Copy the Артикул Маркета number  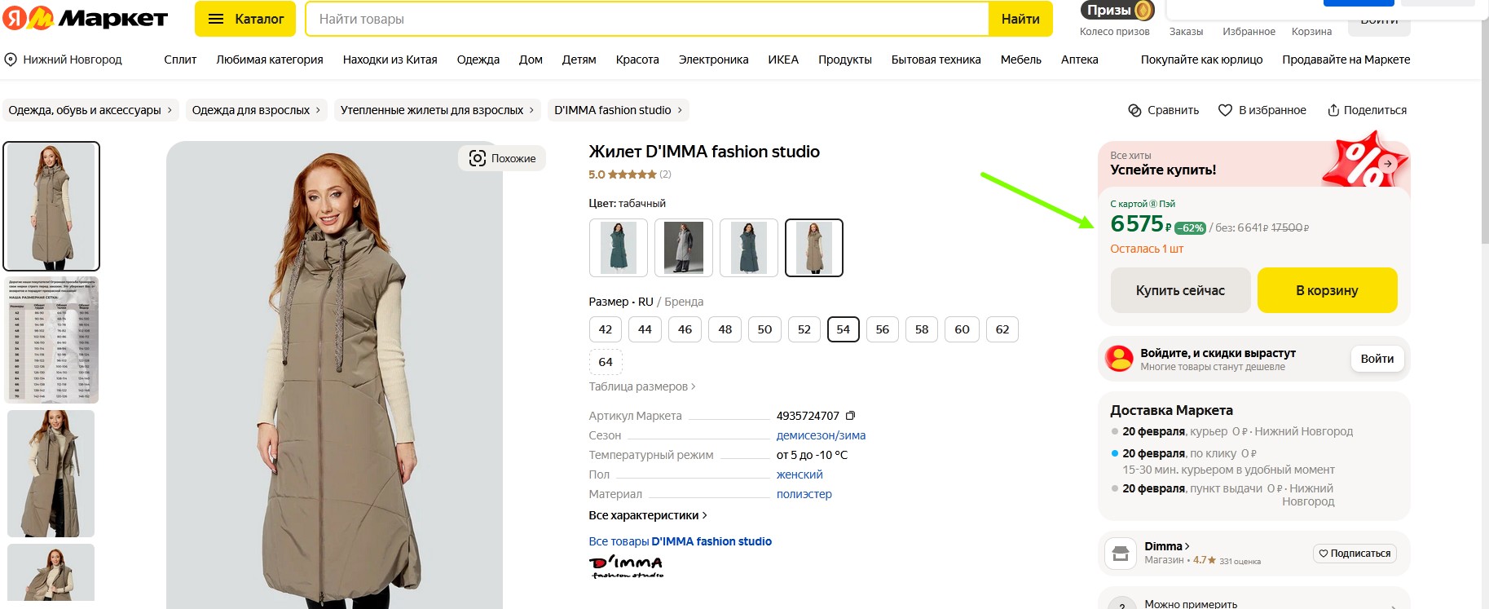851,416
